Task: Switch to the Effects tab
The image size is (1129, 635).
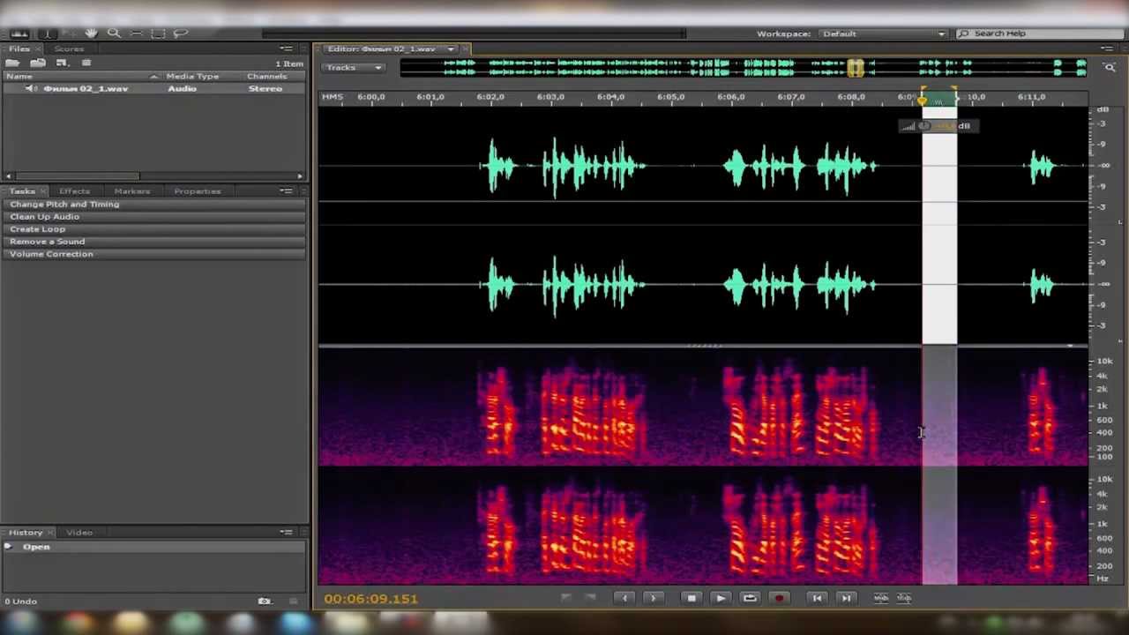Action: tap(74, 191)
